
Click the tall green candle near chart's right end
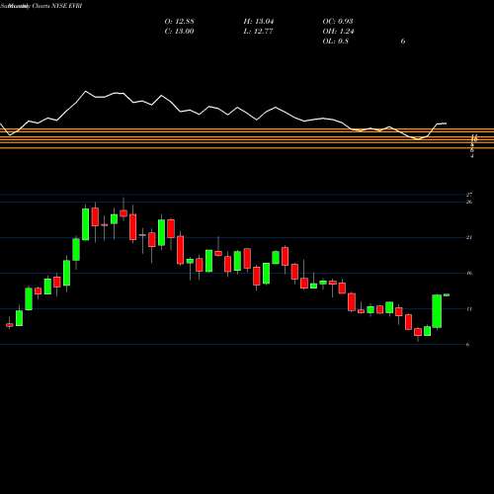437,311
